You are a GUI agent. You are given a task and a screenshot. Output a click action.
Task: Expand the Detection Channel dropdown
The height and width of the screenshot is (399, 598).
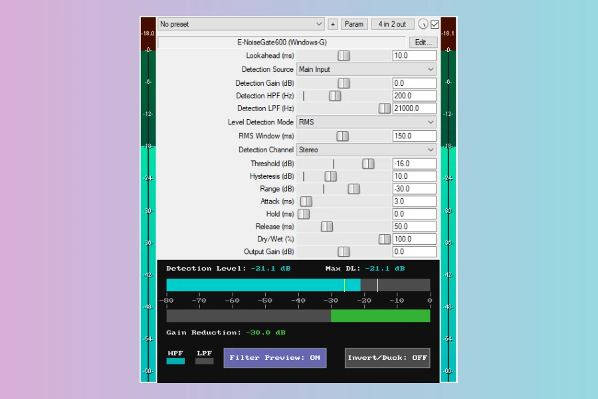click(x=366, y=150)
